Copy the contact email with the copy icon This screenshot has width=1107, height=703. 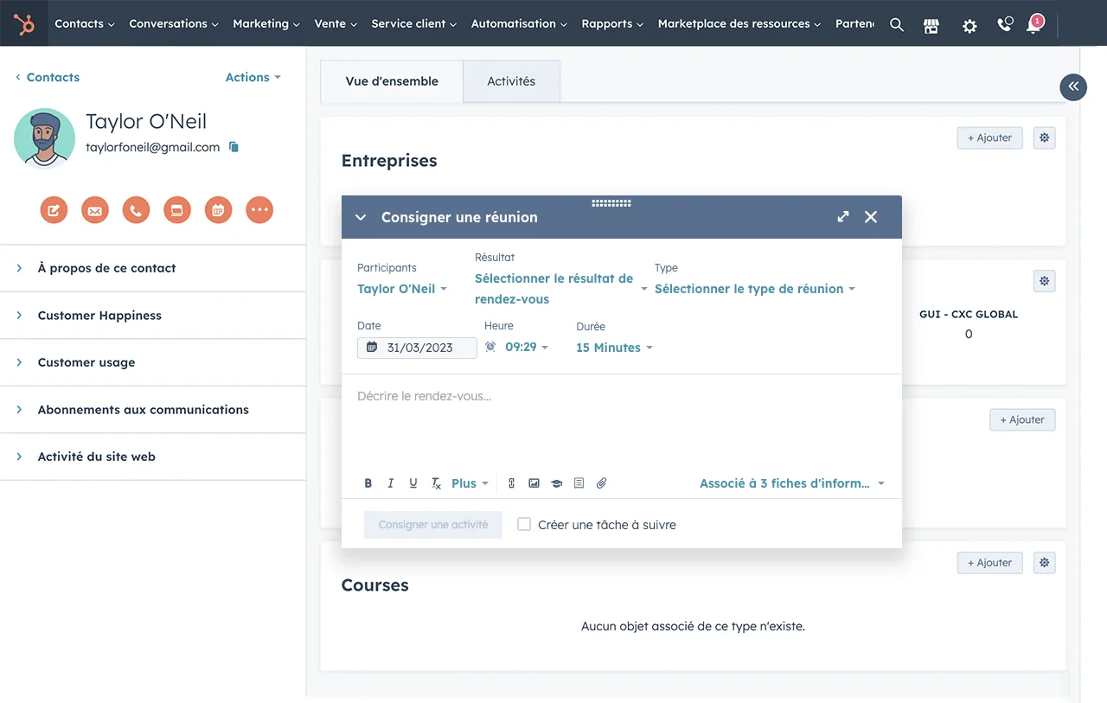pyautogui.click(x=234, y=147)
